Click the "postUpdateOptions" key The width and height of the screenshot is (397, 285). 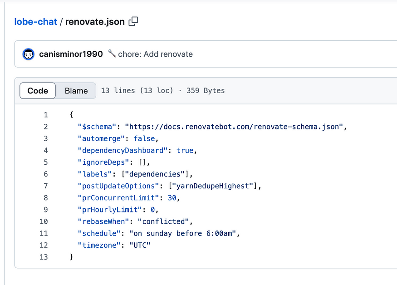118,186
